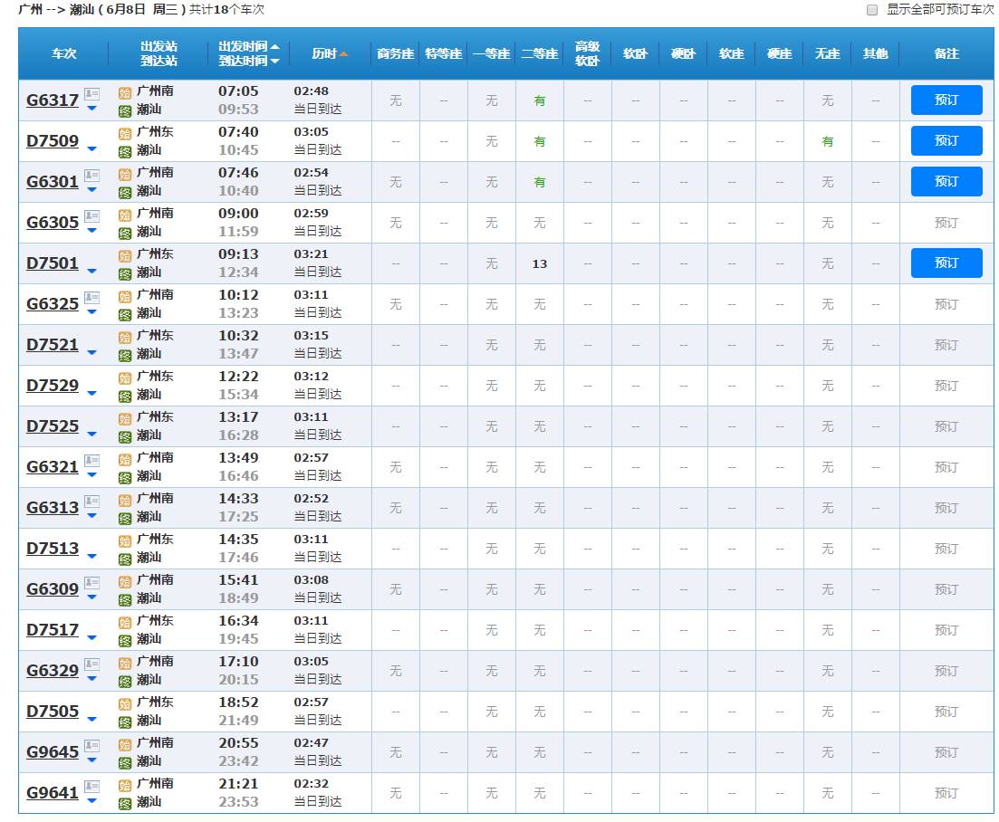This screenshot has height=822, width=999.
Task: Click the 二等座 column header
Action: [540, 53]
